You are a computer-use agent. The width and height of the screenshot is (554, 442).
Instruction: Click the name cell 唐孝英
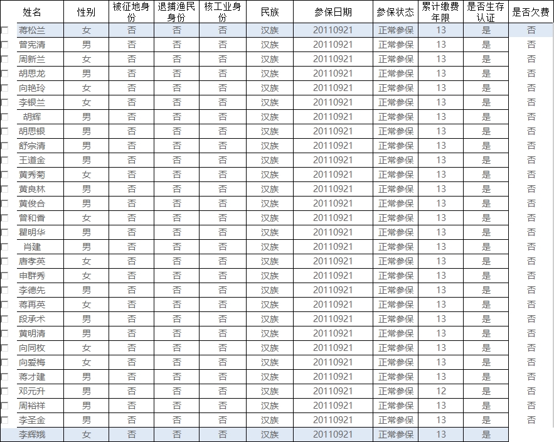[32, 261]
